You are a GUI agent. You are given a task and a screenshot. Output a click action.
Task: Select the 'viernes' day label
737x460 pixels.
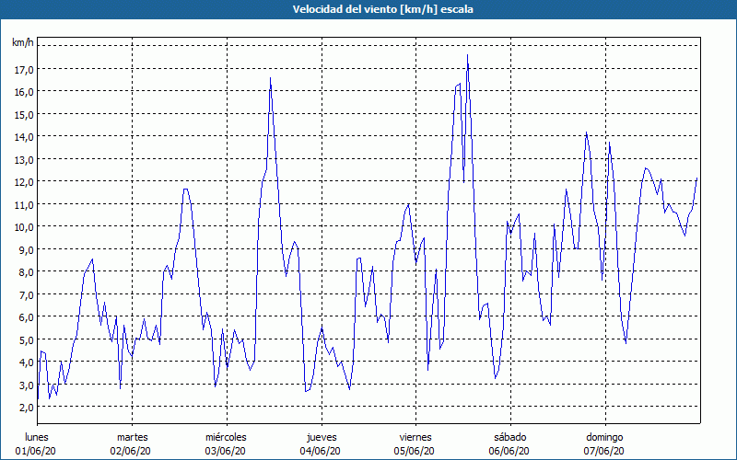tap(415, 437)
